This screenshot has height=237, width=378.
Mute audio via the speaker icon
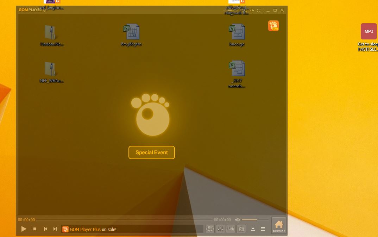[237, 220]
